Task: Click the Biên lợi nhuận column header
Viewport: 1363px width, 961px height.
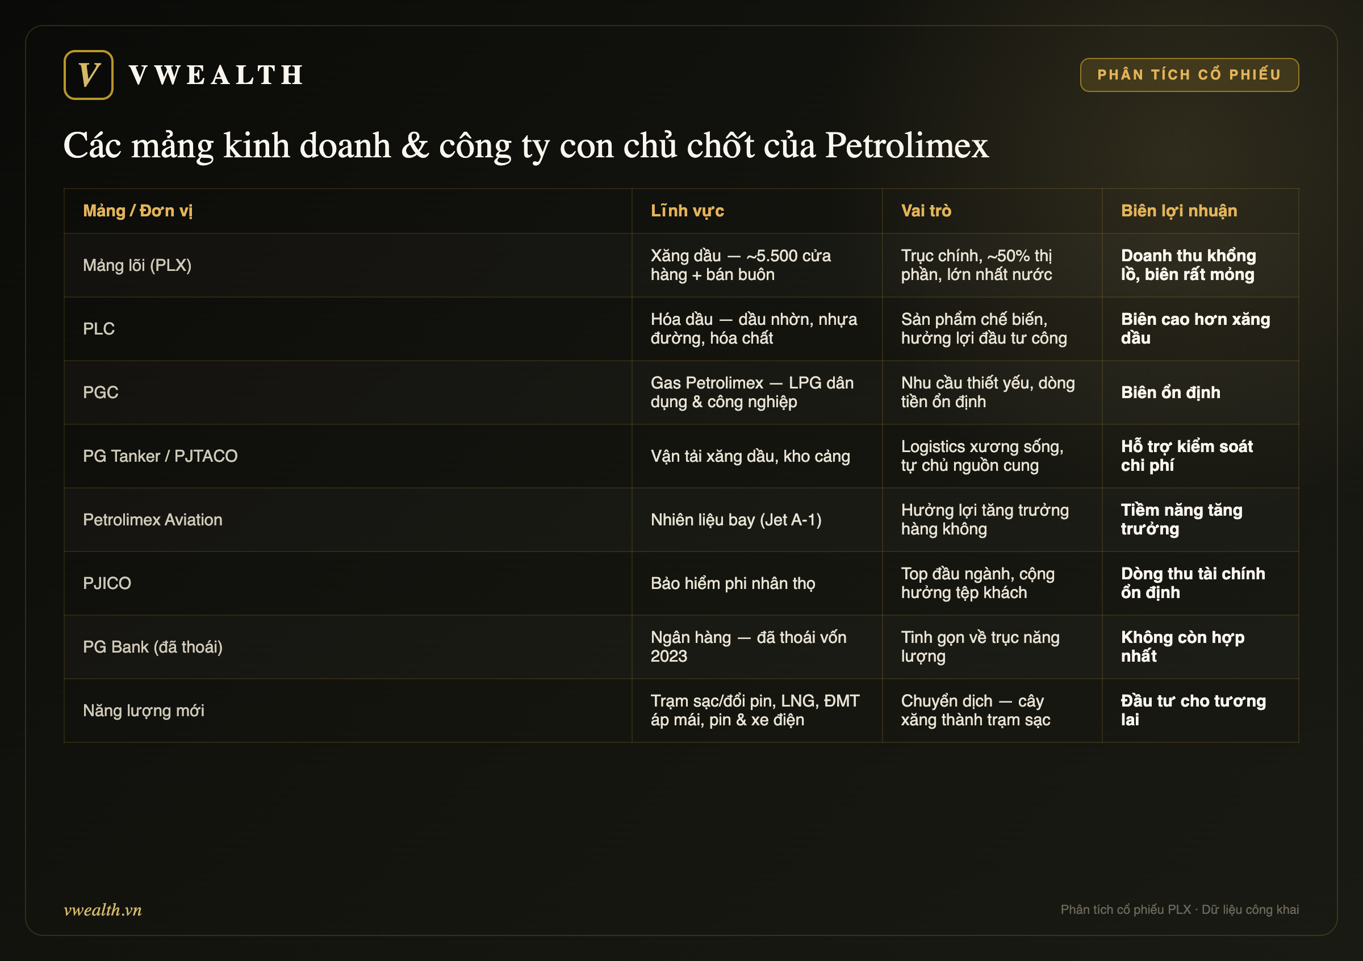Action: point(1179,211)
